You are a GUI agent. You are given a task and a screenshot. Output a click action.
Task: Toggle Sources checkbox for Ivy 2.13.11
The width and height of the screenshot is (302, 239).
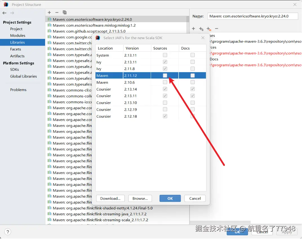tap(165, 62)
